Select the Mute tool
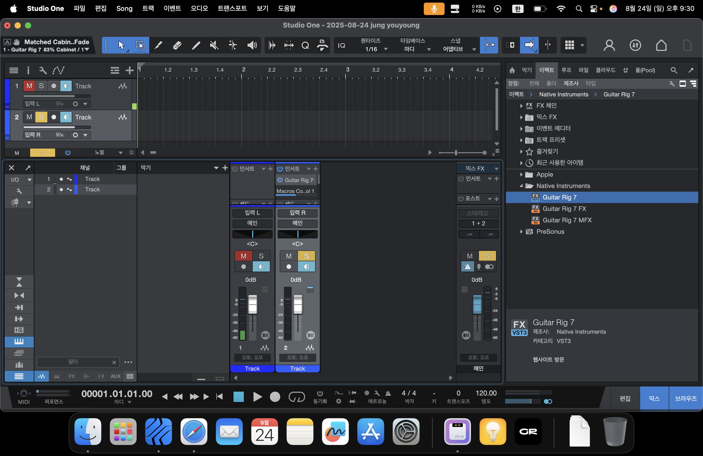This screenshot has width=703, height=456. (214, 45)
